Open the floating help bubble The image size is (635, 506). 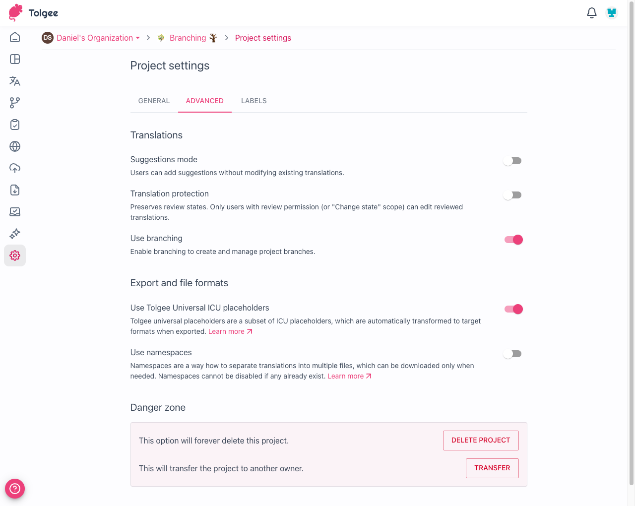(15, 489)
